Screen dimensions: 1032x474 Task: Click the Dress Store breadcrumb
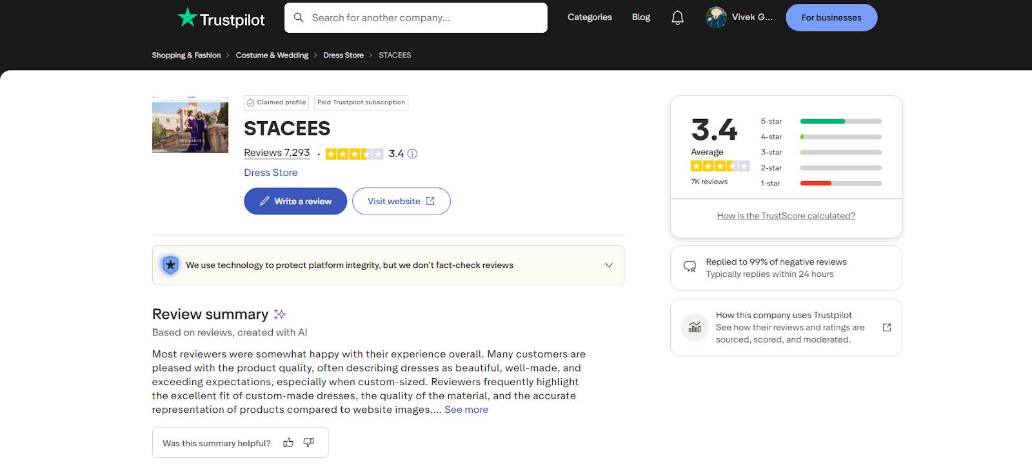(343, 55)
